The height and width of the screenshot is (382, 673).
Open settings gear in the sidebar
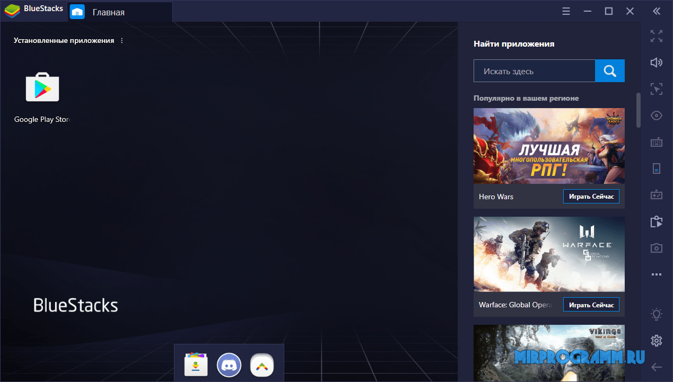point(657,340)
